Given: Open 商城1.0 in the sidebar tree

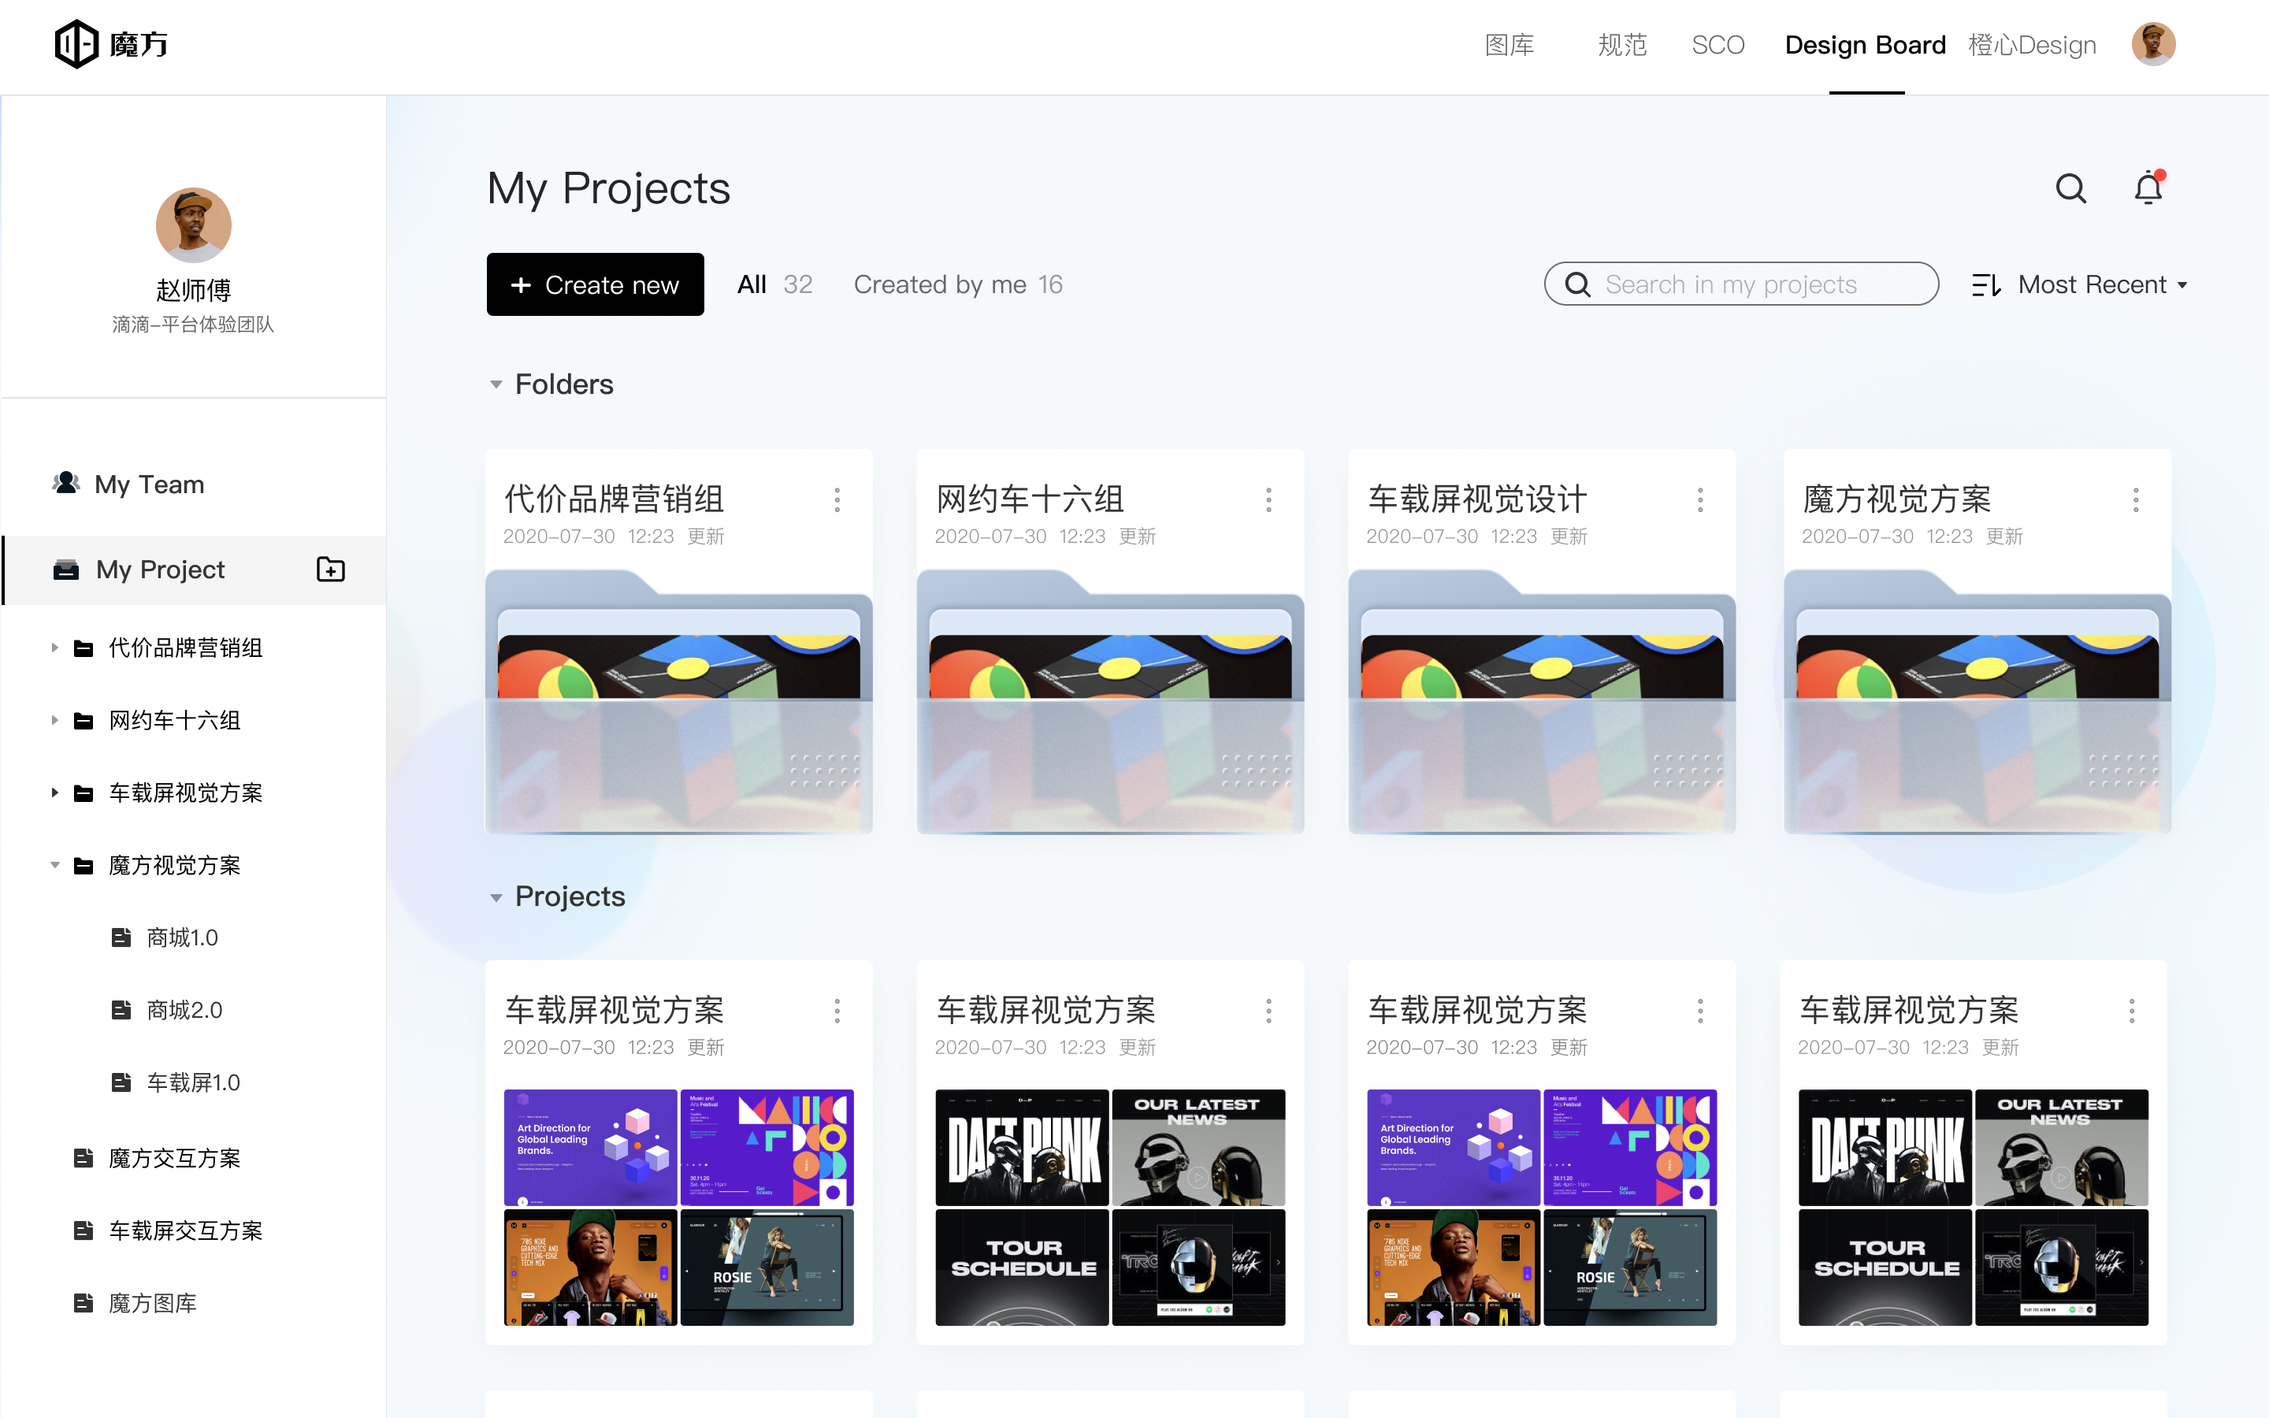Looking at the screenshot, I should click(182, 937).
